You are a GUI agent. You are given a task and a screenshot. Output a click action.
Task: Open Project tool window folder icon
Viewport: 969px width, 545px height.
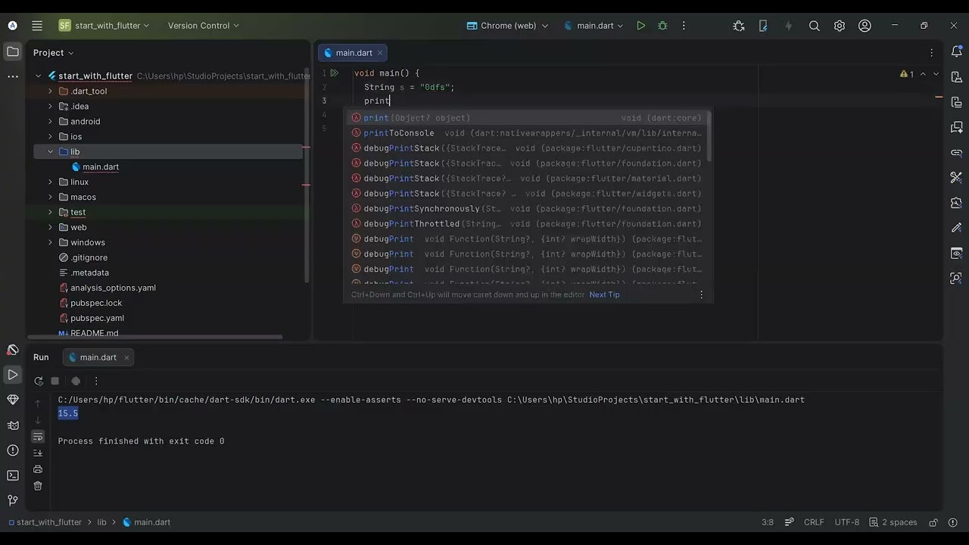(13, 52)
